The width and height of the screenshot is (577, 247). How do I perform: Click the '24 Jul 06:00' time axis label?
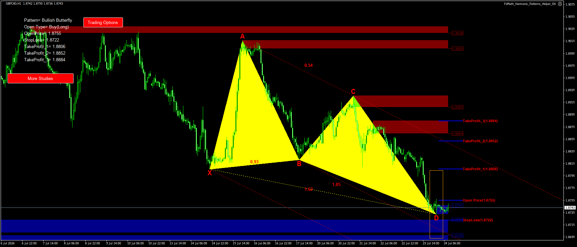click(452, 243)
